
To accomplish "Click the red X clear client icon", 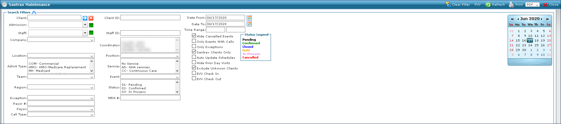I will tap(91, 18).
